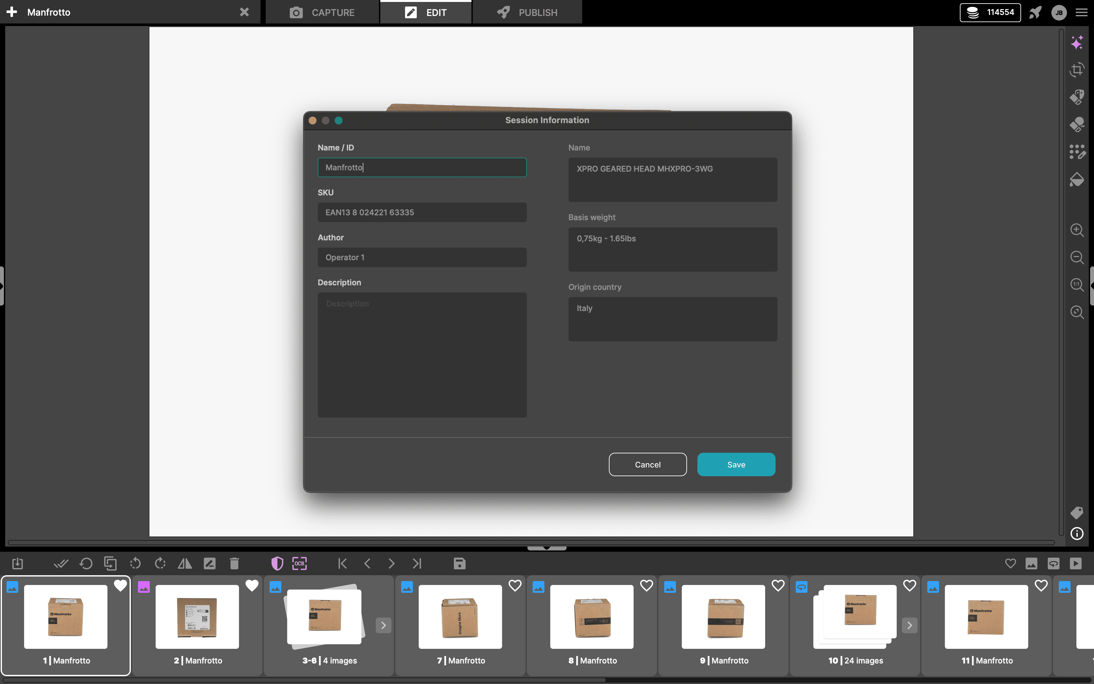Flip the image horizontally
This screenshot has width=1094, height=684.
click(185, 564)
